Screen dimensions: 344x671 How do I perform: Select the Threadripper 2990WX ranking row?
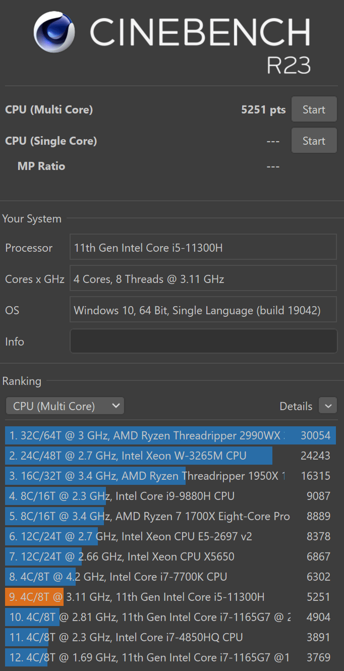tap(170, 435)
